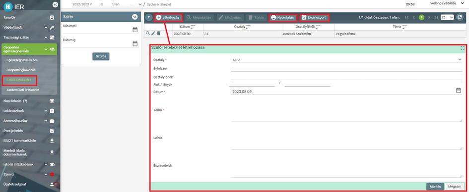469x192 pixels.
Task: Click the Napi feladat bell icon
Action: click(52, 101)
